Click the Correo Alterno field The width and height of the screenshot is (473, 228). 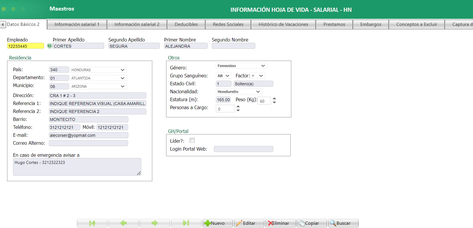[x=88, y=143]
